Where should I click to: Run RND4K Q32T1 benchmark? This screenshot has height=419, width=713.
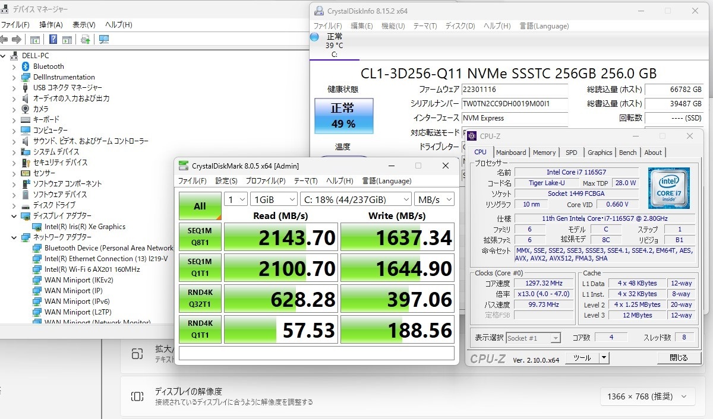[200, 299]
